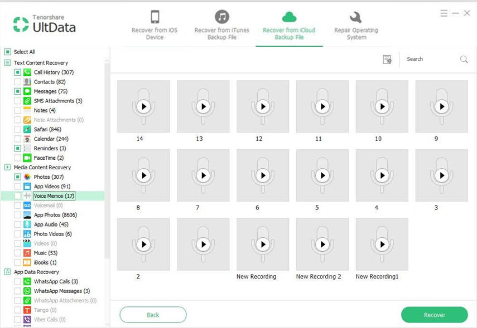Collapse the Text Content Recovery section
Image resolution: width=477 pixels, height=328 pixels.
point(8,63)
